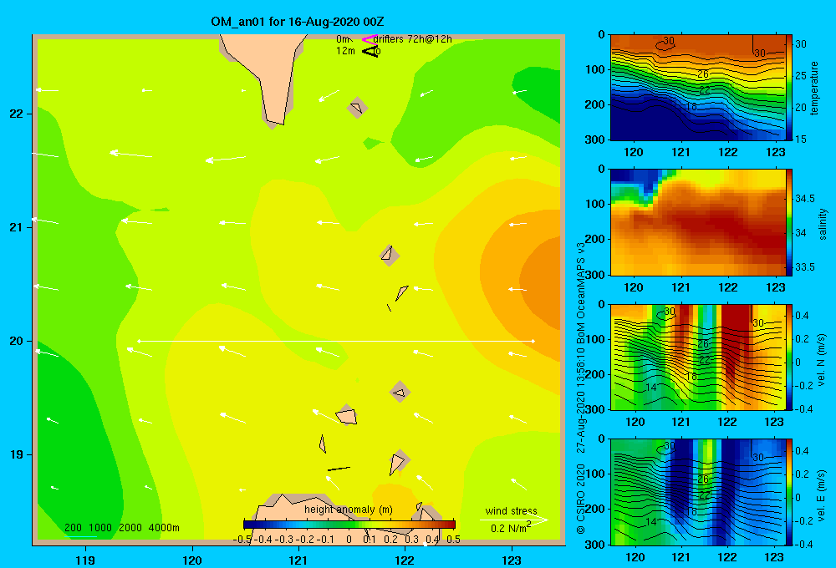Select the 'vel. E (m/s)' axis label
This screenshot has height=568, width=836.
[x=822, y=494]
